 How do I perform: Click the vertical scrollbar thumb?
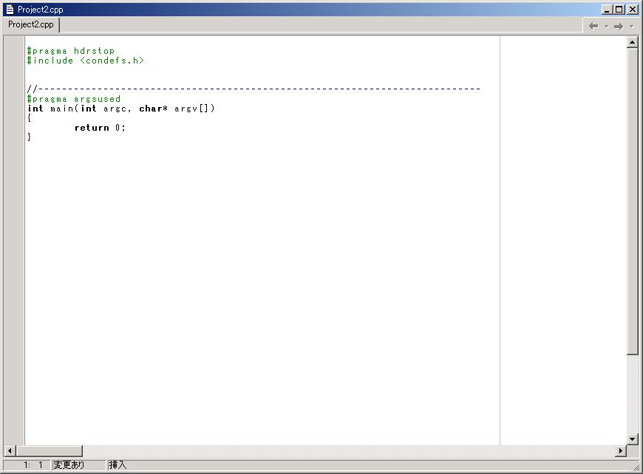tap(633, 201)
